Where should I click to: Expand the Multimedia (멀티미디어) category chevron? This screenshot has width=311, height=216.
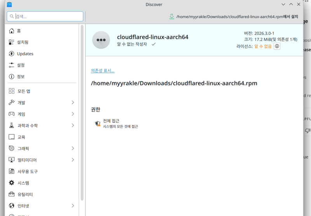click(73, 160)
